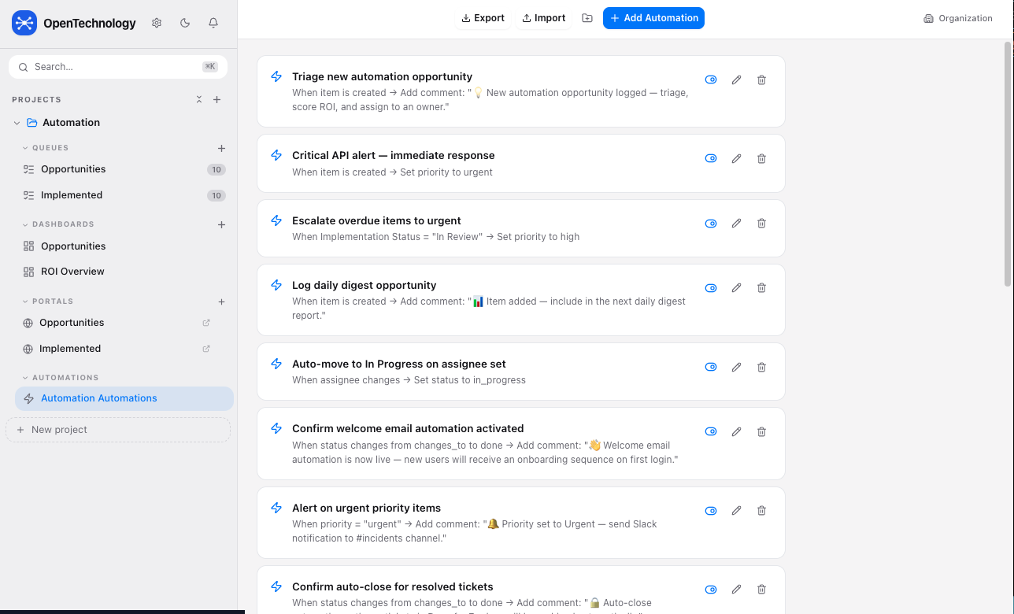
Task: Switch to dark mode moon icon
Action: (185, 23)
